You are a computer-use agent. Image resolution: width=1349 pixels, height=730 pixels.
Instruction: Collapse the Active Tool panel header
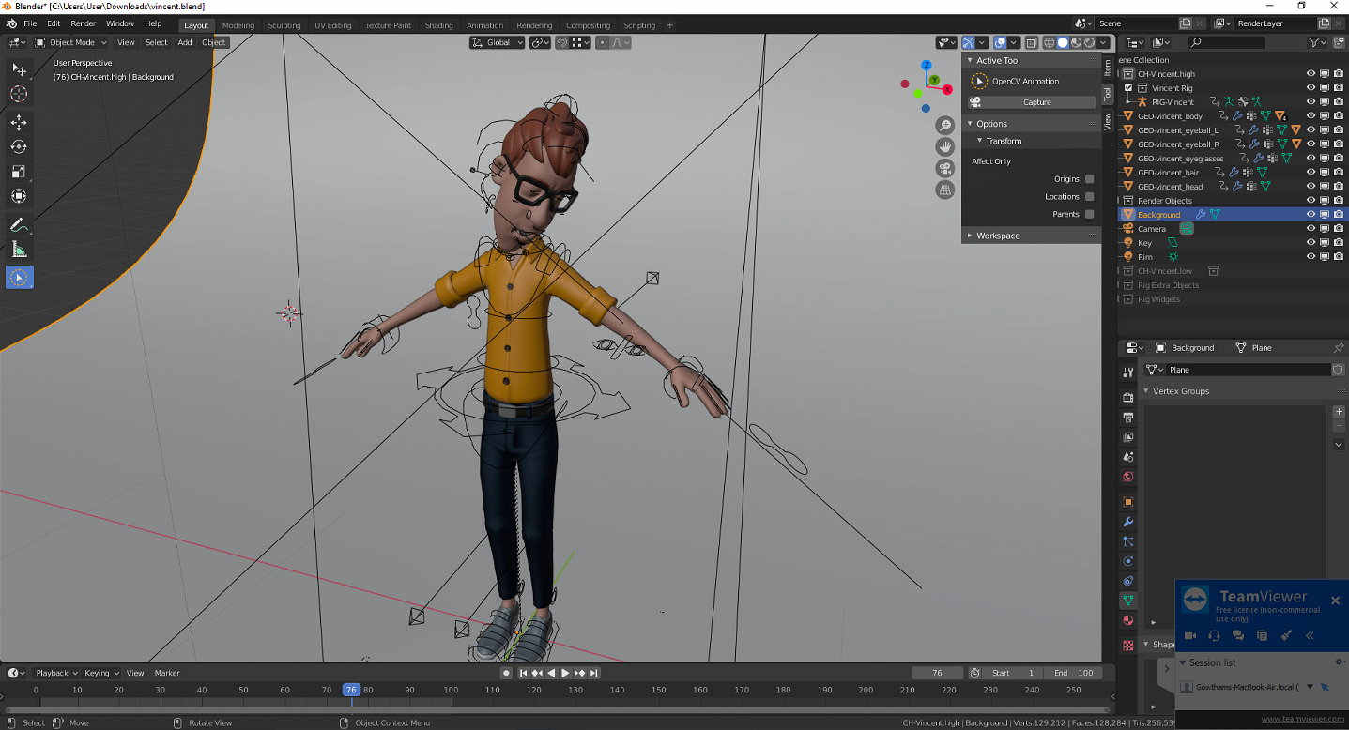click(998, 59)
